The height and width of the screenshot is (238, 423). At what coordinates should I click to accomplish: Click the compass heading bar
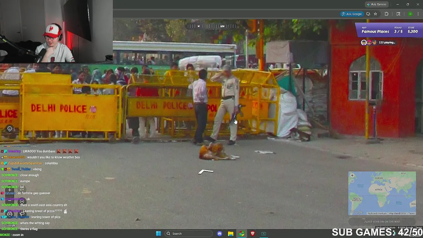(211, 26)
